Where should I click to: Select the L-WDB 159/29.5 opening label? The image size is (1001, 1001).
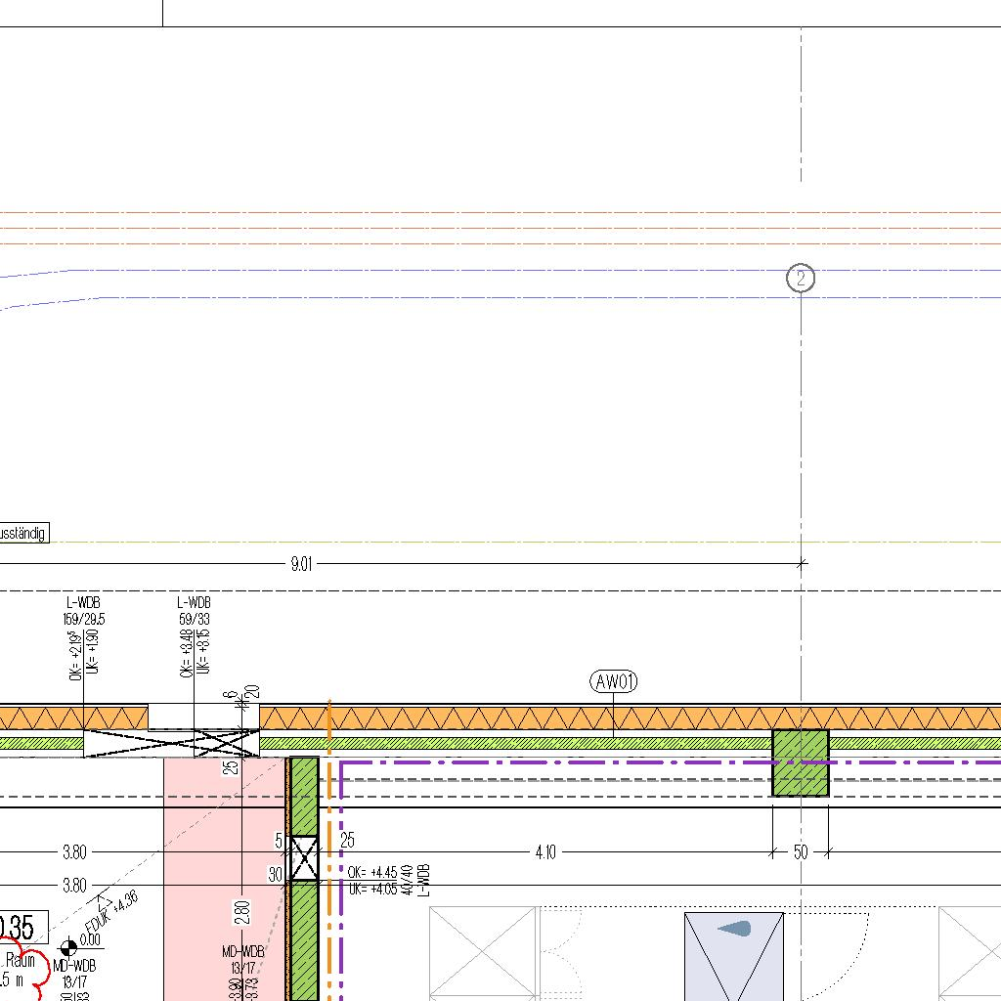[x=83, y=611]
